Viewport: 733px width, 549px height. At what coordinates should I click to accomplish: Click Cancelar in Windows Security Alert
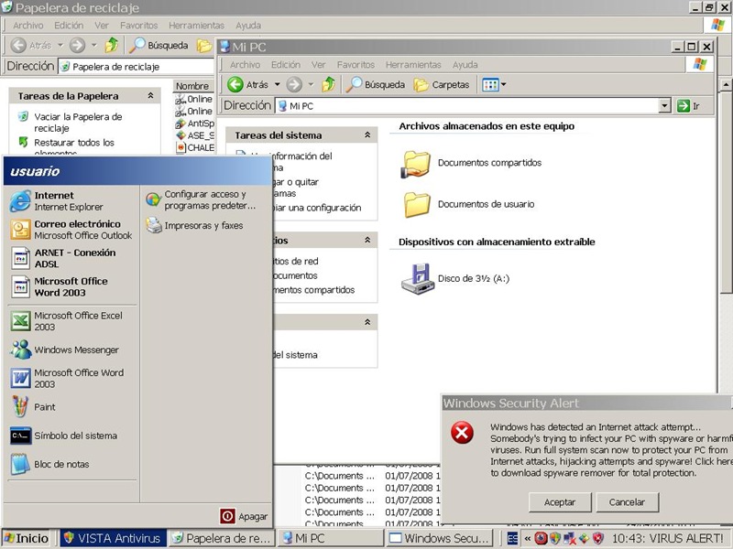627,502
